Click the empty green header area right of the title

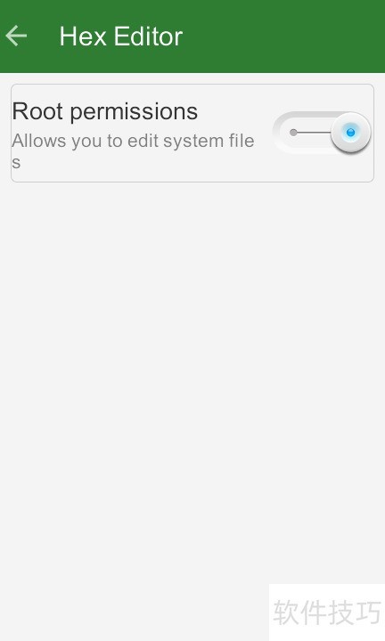click(x=283, y=37)
